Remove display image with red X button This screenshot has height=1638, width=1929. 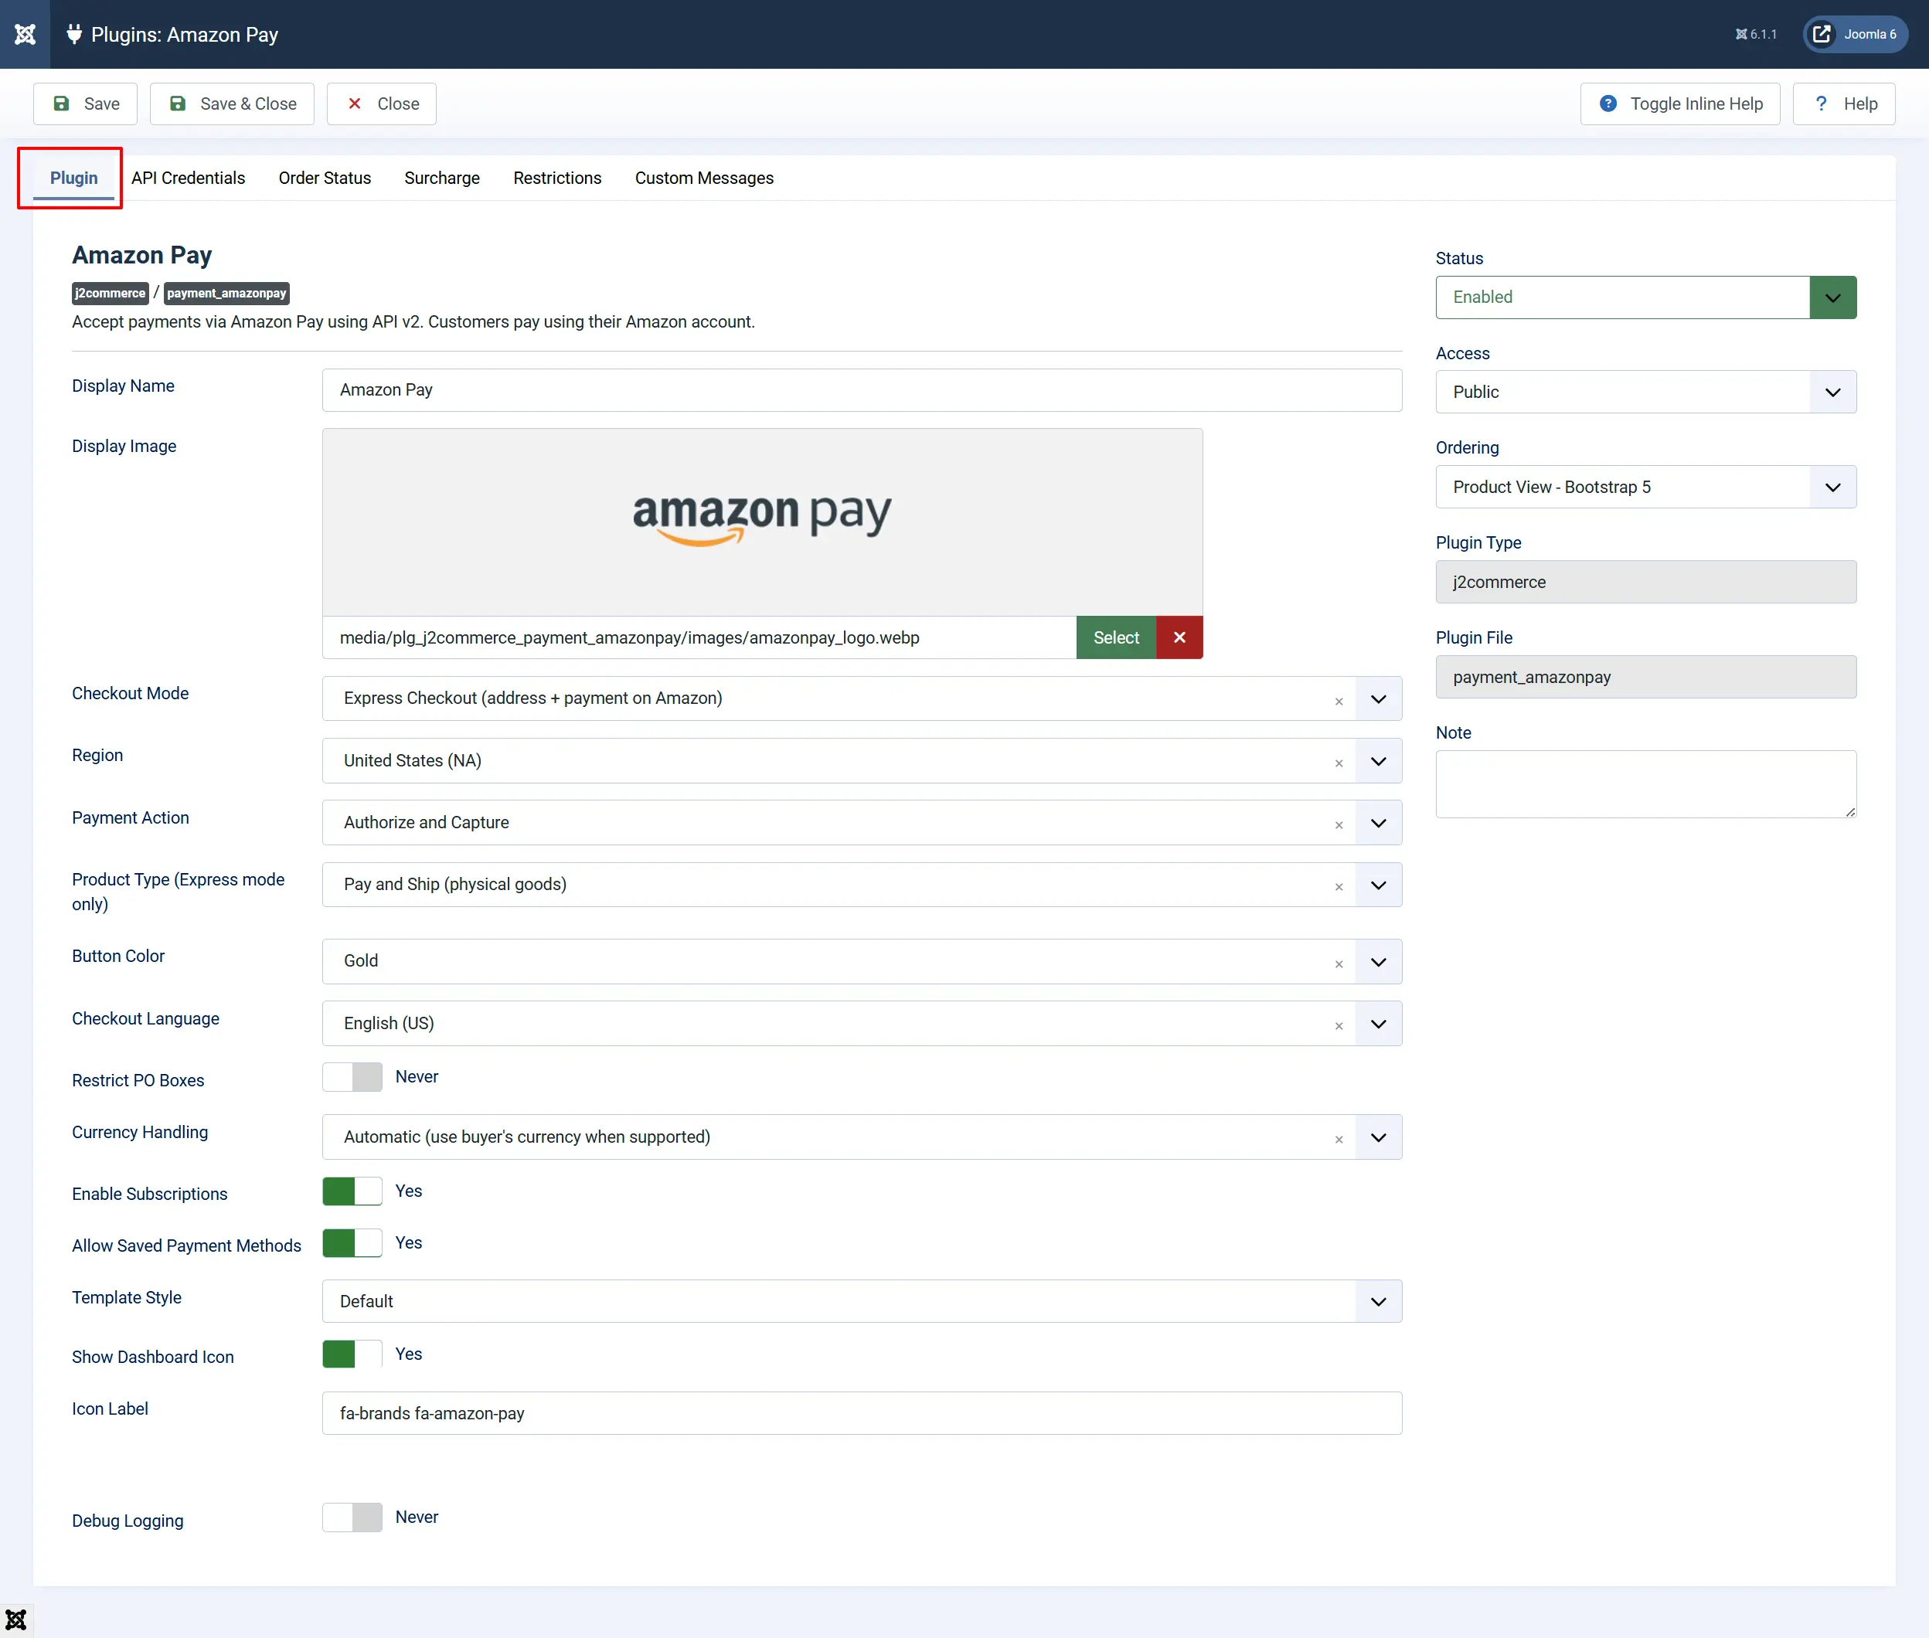1179,638
